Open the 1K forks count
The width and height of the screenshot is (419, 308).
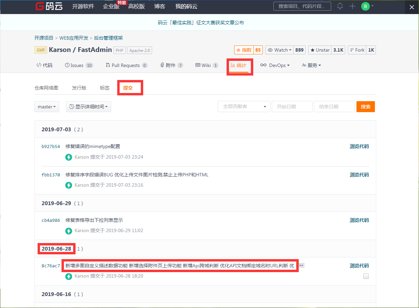click(x=371, y=50)
